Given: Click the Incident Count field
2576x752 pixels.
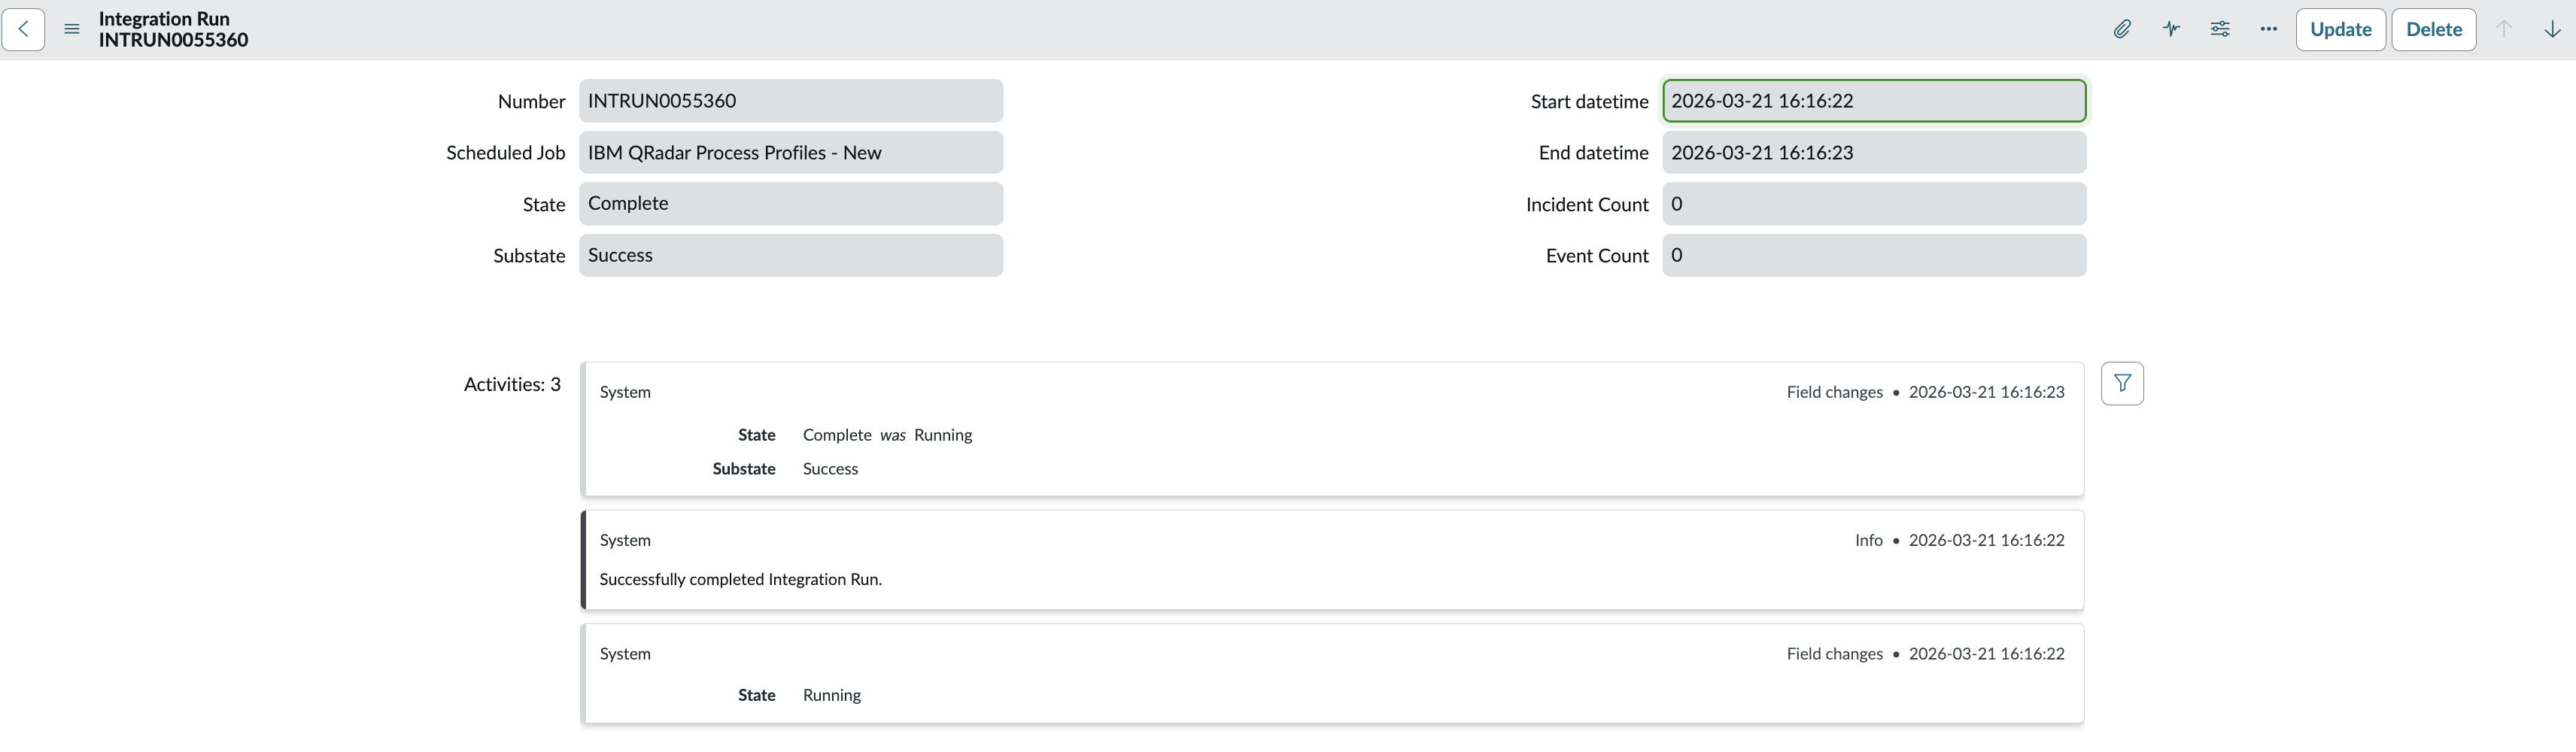Looking at the screenshot, I should [1874, 203].
